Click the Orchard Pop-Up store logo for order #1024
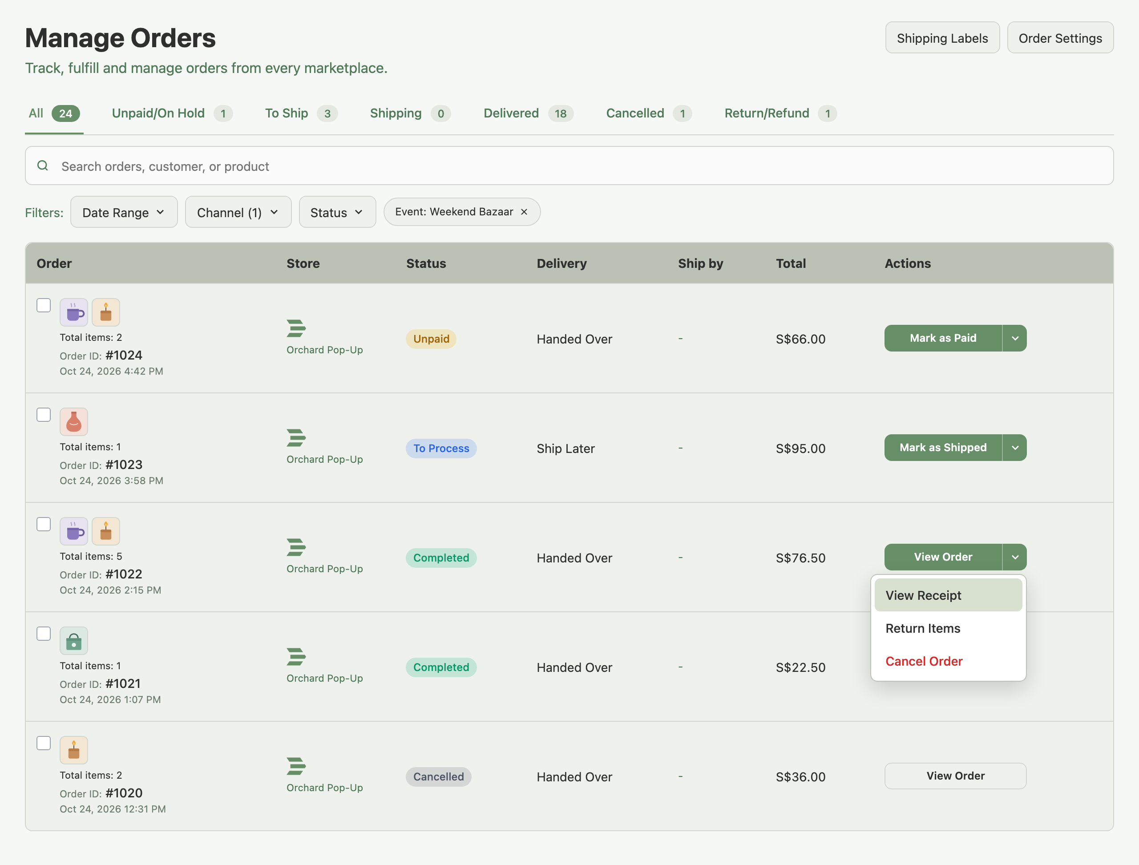This screenshot has height=865, width=1139. (x=296, y=328)
